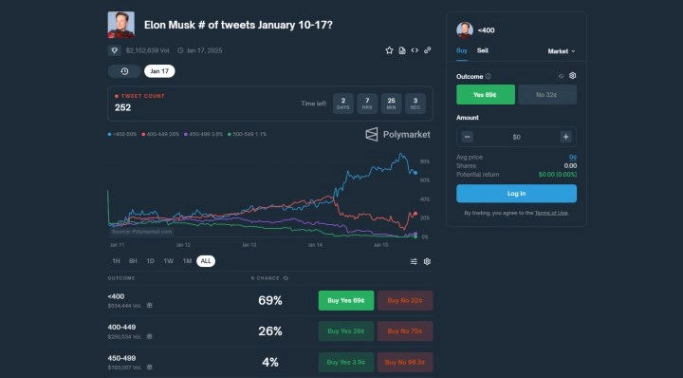This screenshot has width=683, height=378.
Task: Select the Yes 69¢ outcome option
Action: tap(486, 95)
